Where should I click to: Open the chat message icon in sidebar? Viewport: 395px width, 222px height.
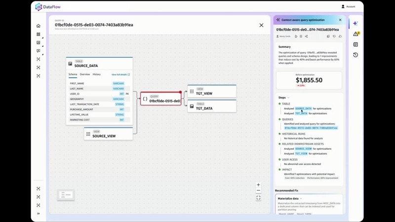tap(39, 51)
